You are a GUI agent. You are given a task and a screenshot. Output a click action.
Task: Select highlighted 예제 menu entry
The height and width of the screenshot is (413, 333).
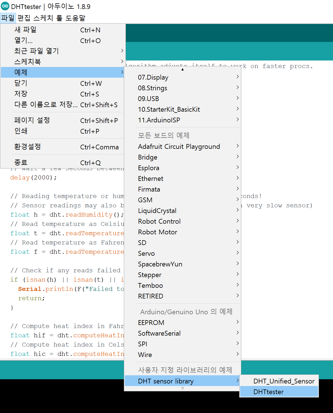click(62, 72)
